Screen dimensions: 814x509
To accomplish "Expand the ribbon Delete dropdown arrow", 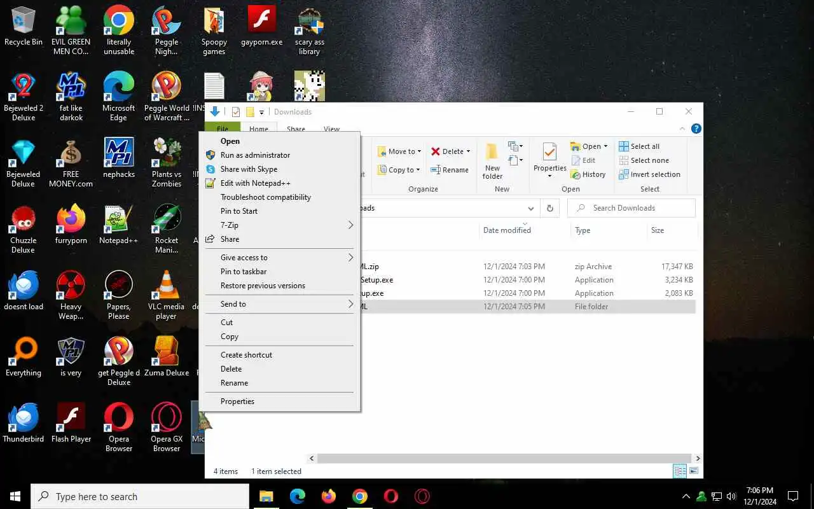I will click(469, 151).
